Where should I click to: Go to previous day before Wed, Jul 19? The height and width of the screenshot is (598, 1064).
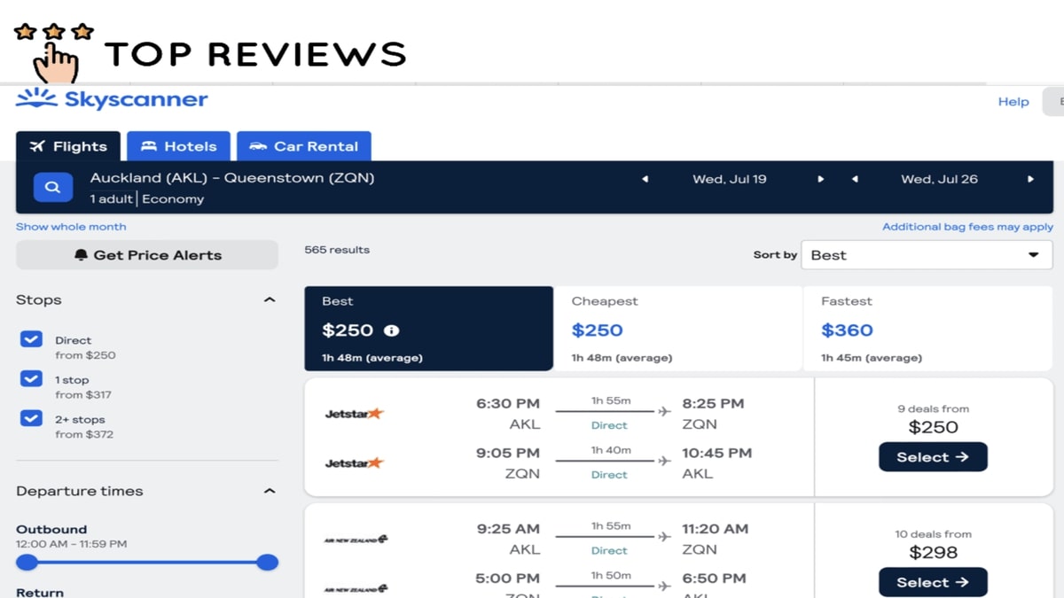pyautogui.click(x=645, y=179)
